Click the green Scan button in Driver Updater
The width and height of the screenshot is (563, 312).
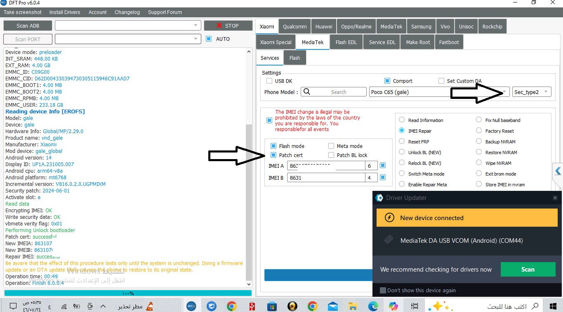[x=528, y=269]
